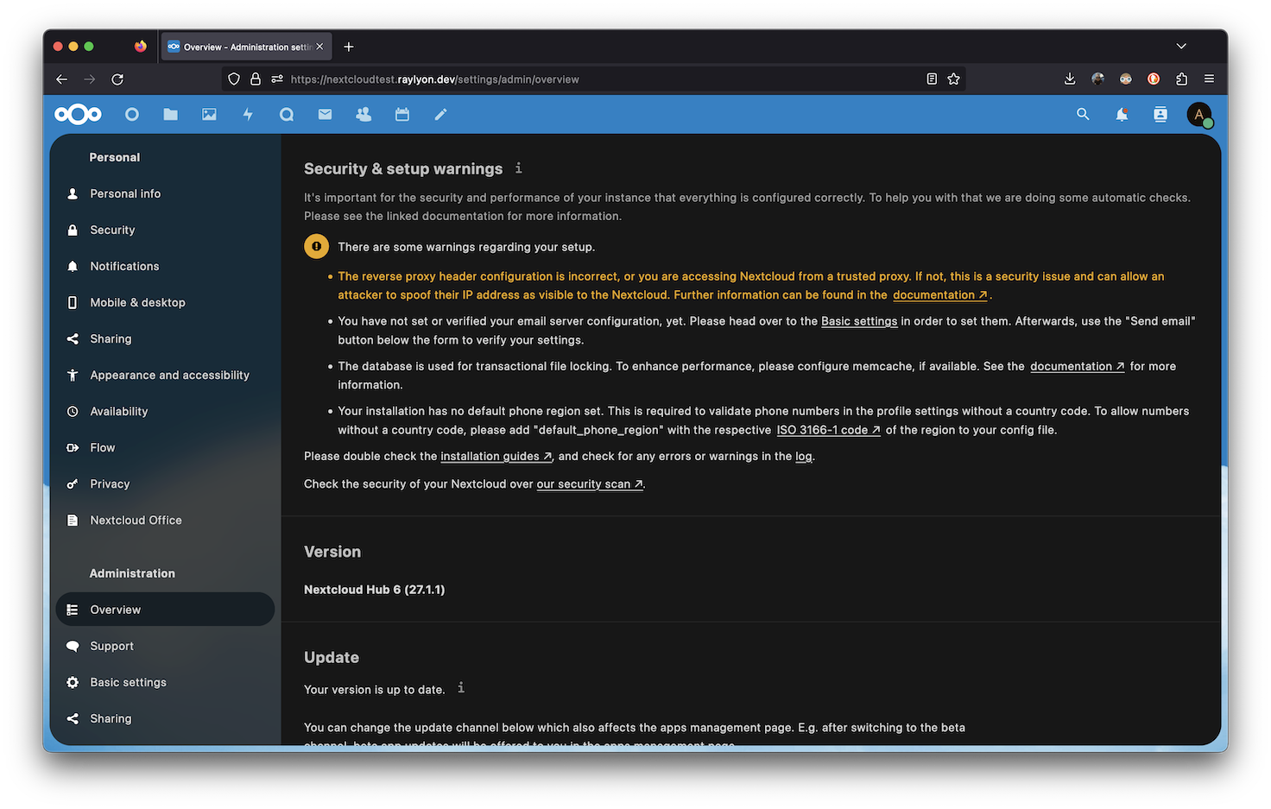The image size is (1271, 809).
Task: Open the Basic settings link in the email warning
Action: [x=859, y=320]
